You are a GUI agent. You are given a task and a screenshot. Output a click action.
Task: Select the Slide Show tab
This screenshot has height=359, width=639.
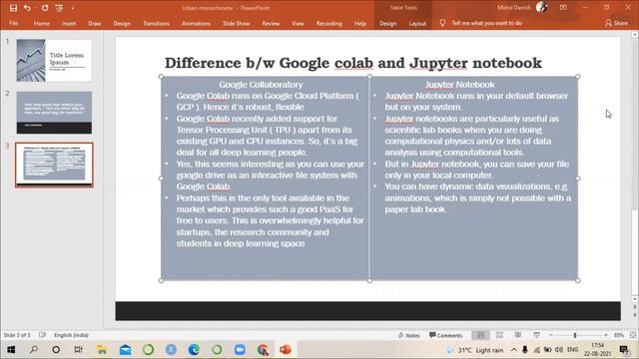pyautogui.click(x=237, y=23)
